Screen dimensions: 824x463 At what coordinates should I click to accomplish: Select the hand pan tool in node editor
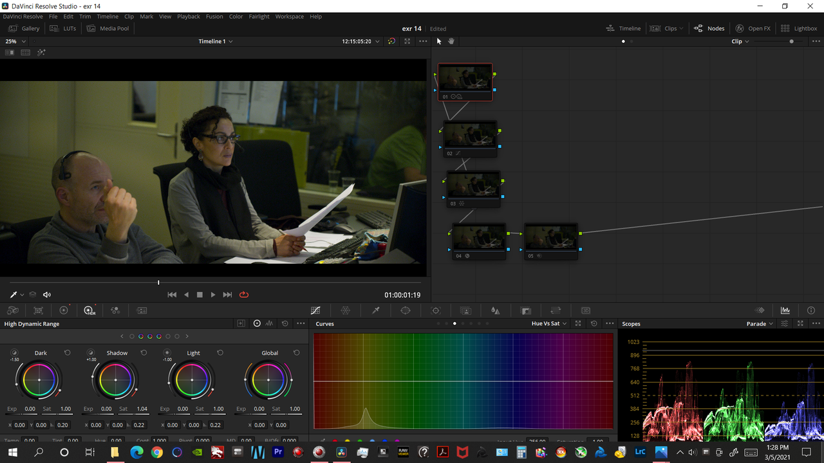451,41
